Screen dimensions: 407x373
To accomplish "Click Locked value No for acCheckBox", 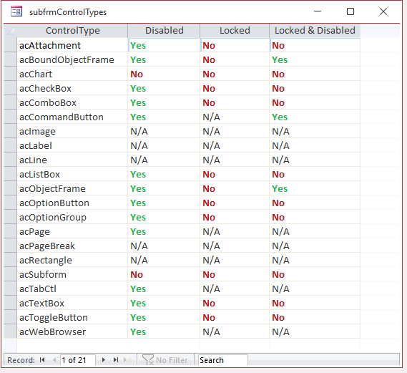I will pyautogui.click(x=235, y=88).
